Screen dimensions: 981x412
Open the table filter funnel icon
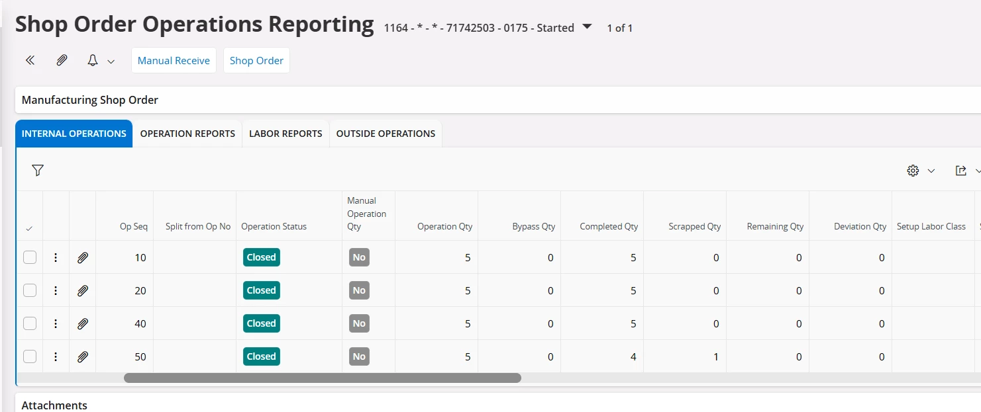[38, 171]
